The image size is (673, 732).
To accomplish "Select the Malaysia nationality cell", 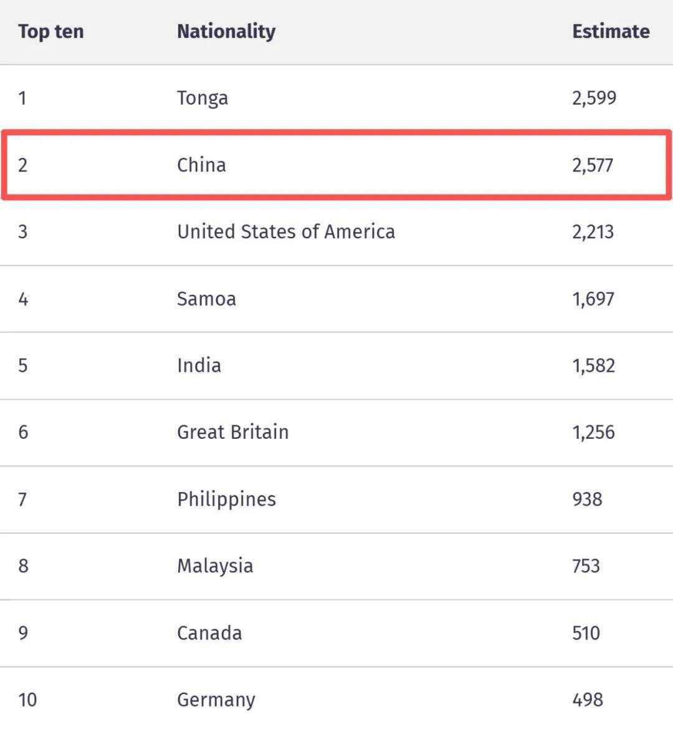I will [215, 566].
